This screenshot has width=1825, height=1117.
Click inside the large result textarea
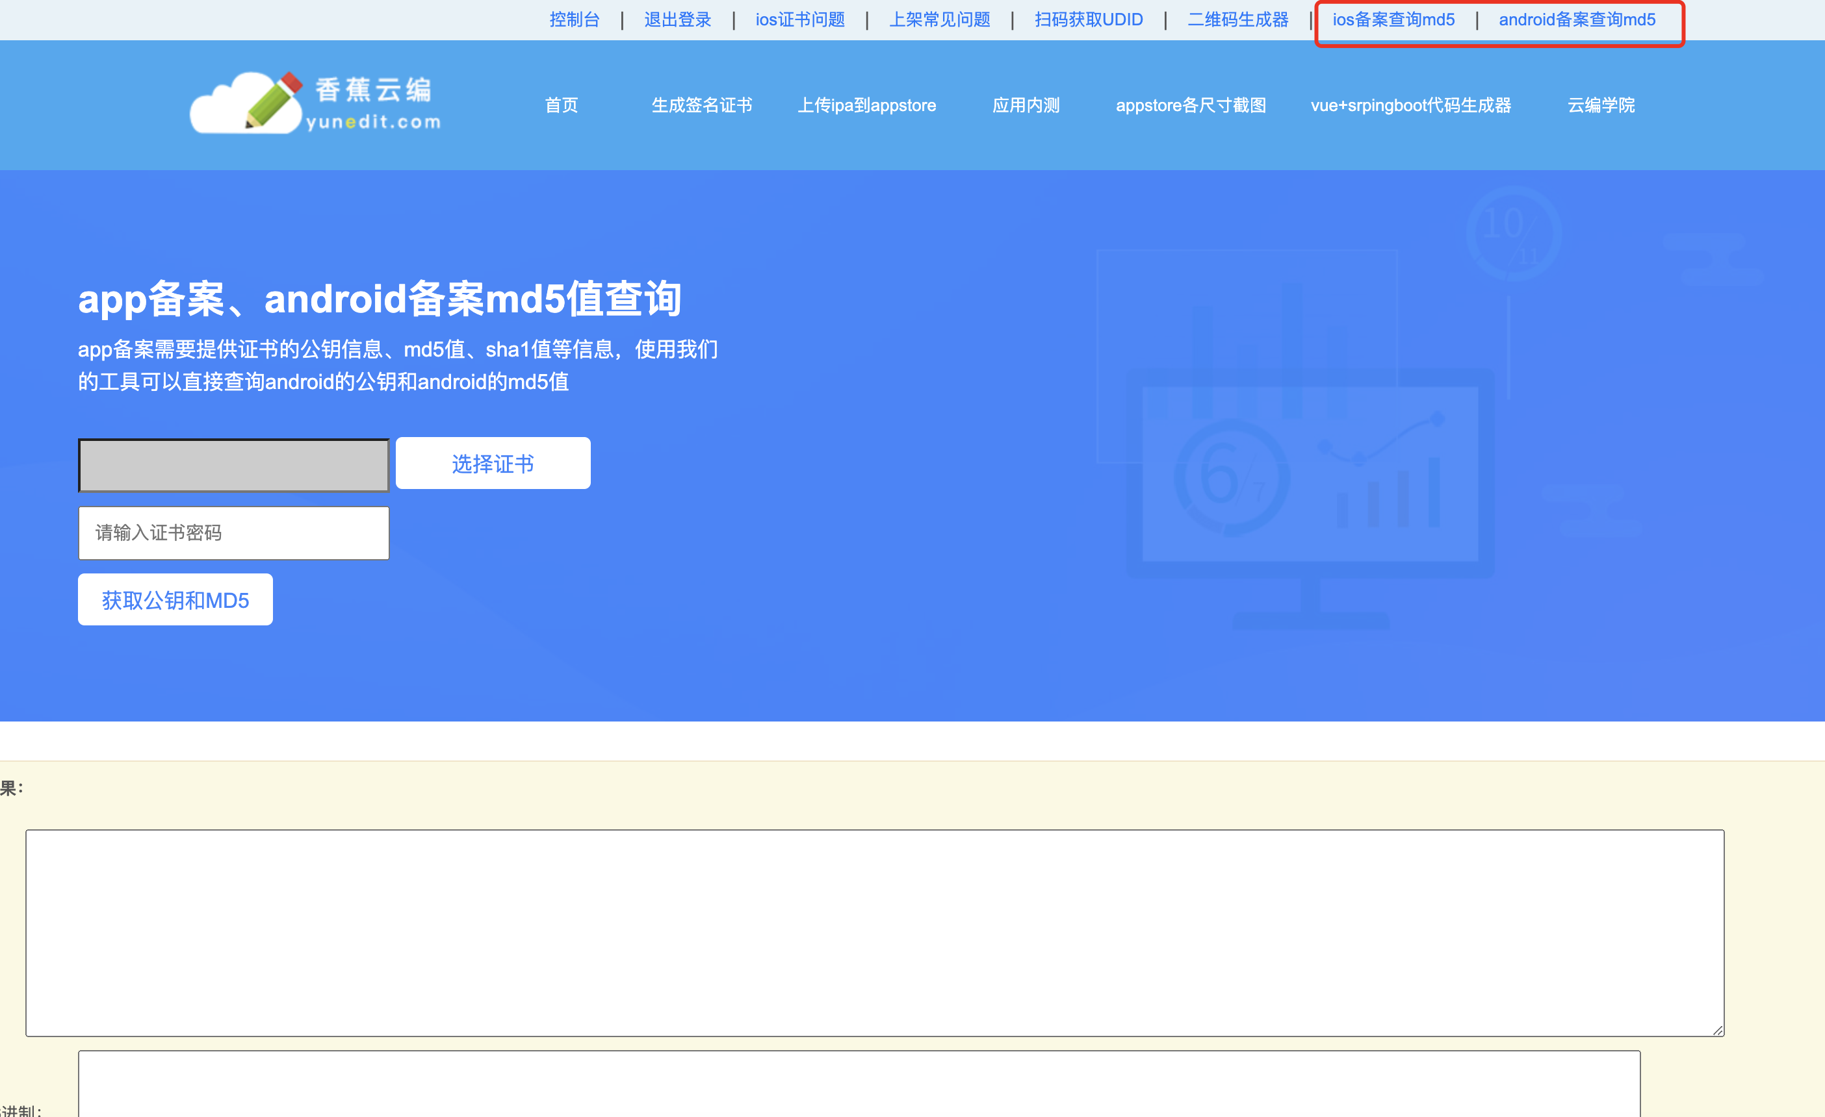point(875,933)
